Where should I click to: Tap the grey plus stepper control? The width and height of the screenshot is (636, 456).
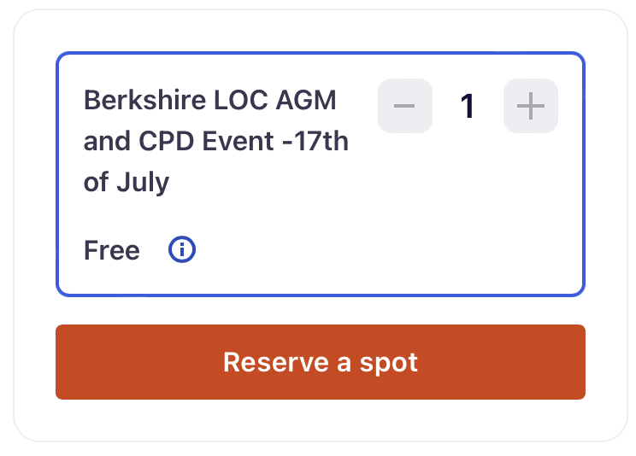pos(531,106)
